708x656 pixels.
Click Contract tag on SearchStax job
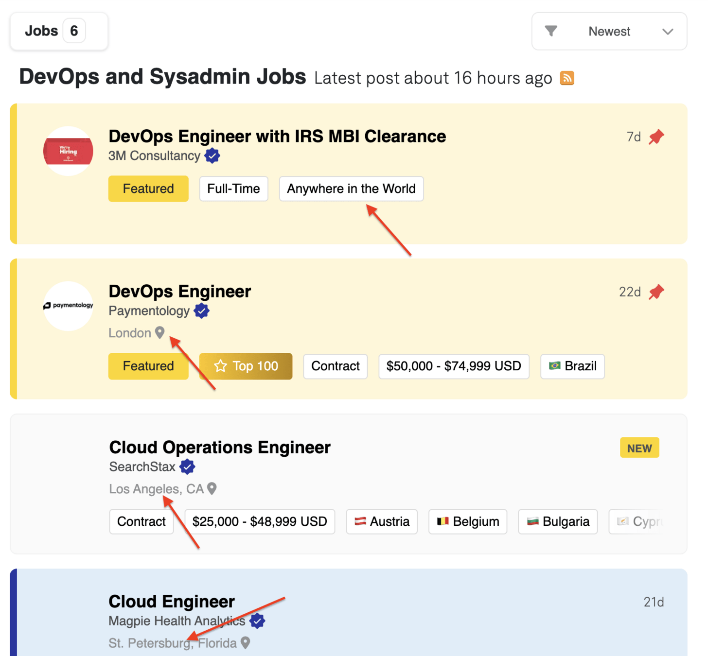(x=142, y=521)
